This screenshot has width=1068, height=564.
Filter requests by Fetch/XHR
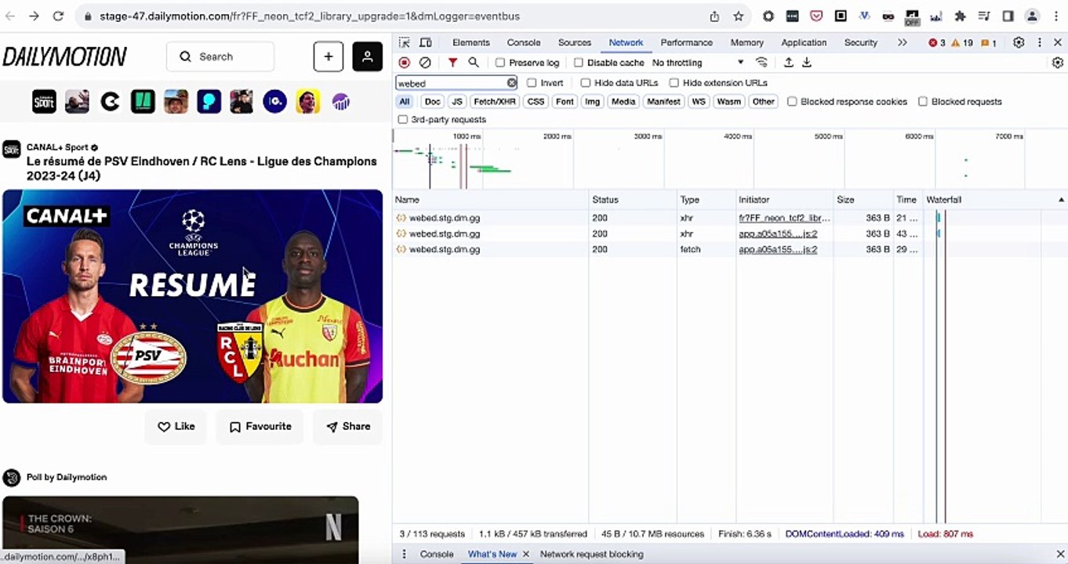point(495,102)
